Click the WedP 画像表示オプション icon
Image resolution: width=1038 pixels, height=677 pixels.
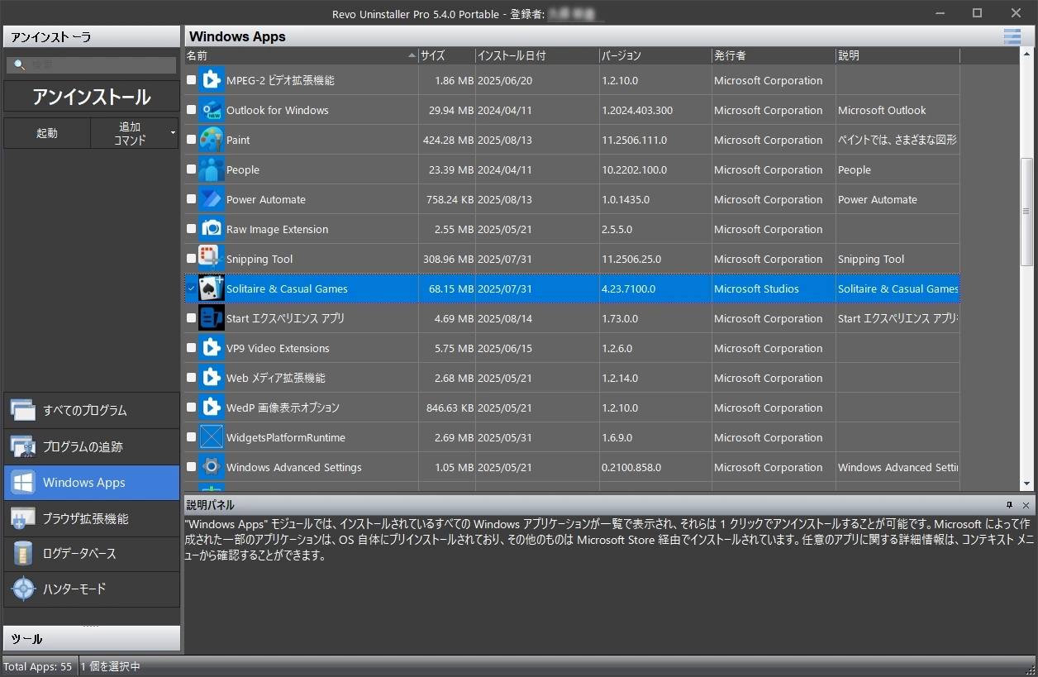(x=212, y=408)
